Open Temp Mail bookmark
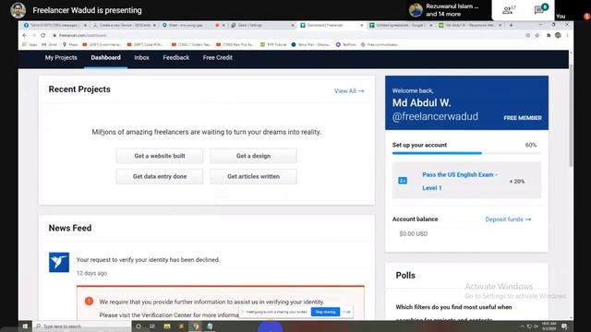This screenshot has height=332, width=591. click(x=310, y=44)
